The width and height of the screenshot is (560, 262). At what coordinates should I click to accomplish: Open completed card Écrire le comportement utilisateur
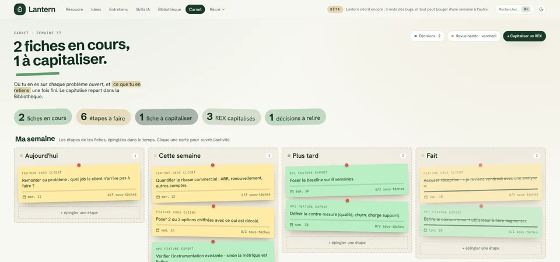click(481, 222)
